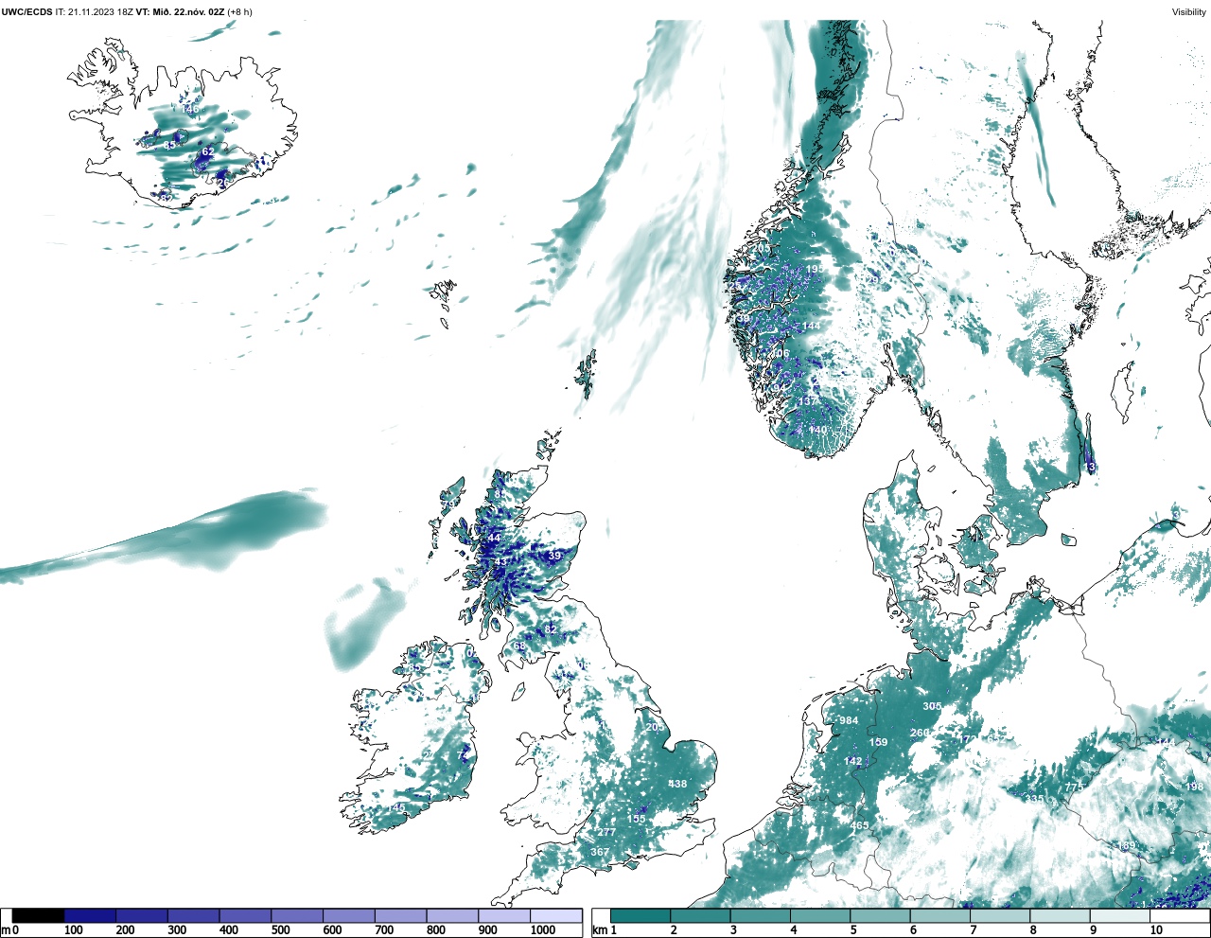This screenshot has height=938, width=1211.
Task: Click the '1000' tick label on the meter legend
Action: tap(543, 930)
